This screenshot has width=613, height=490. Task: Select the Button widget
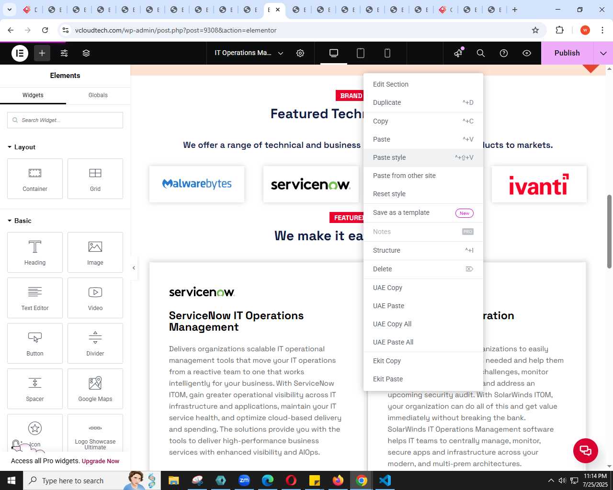pyautogui.click(x=35, y=344)
